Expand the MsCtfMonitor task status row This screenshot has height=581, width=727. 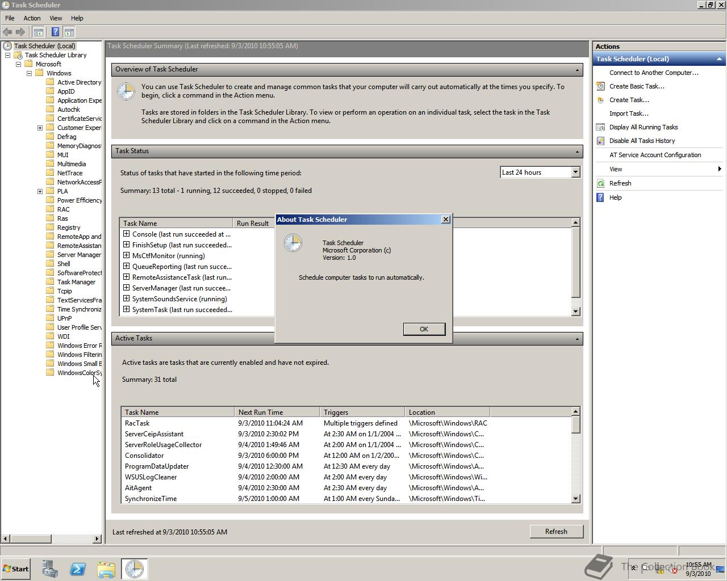coord(126,255)
